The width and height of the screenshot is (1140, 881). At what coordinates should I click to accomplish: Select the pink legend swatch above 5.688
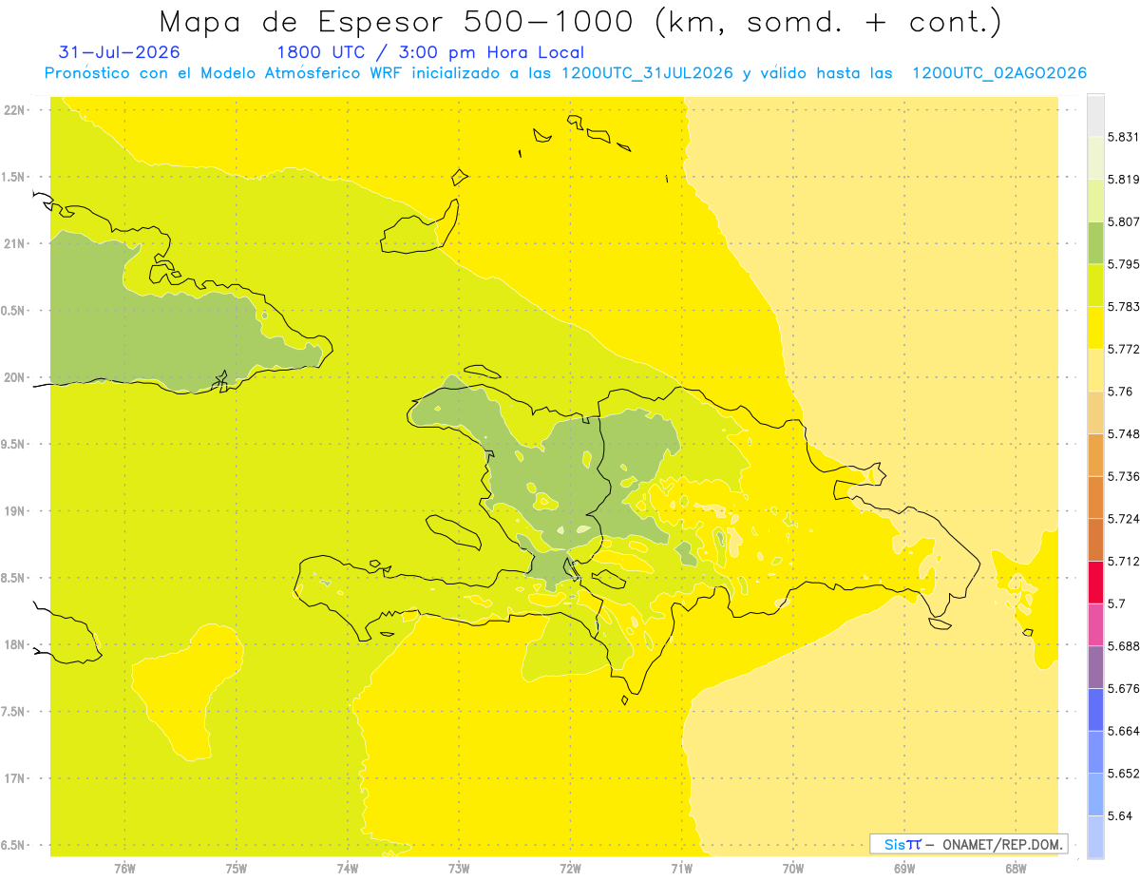coord(1095,624)
